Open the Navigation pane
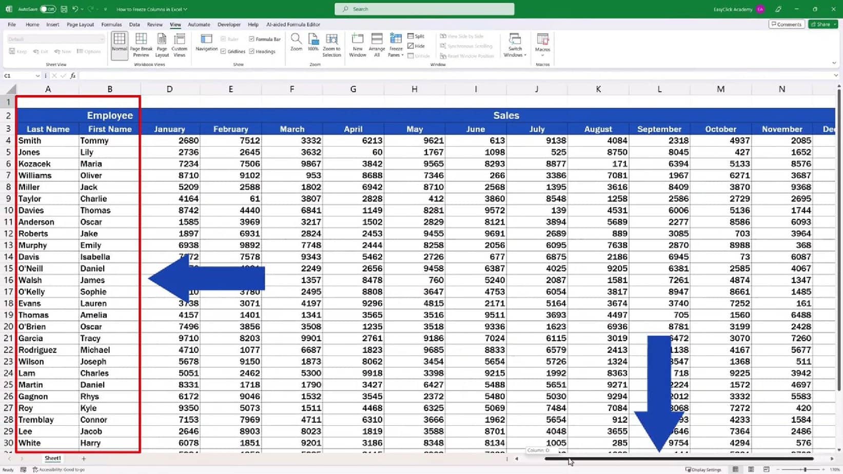843x474 pixels. point(206,44)
